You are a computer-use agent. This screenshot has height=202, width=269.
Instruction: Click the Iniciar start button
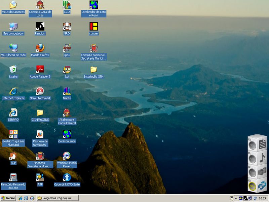coord(8,198)
